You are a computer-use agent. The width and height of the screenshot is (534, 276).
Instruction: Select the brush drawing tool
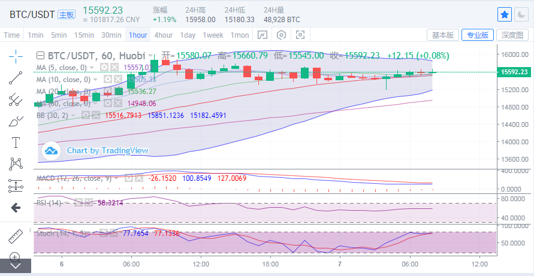[x=16, y=121]
